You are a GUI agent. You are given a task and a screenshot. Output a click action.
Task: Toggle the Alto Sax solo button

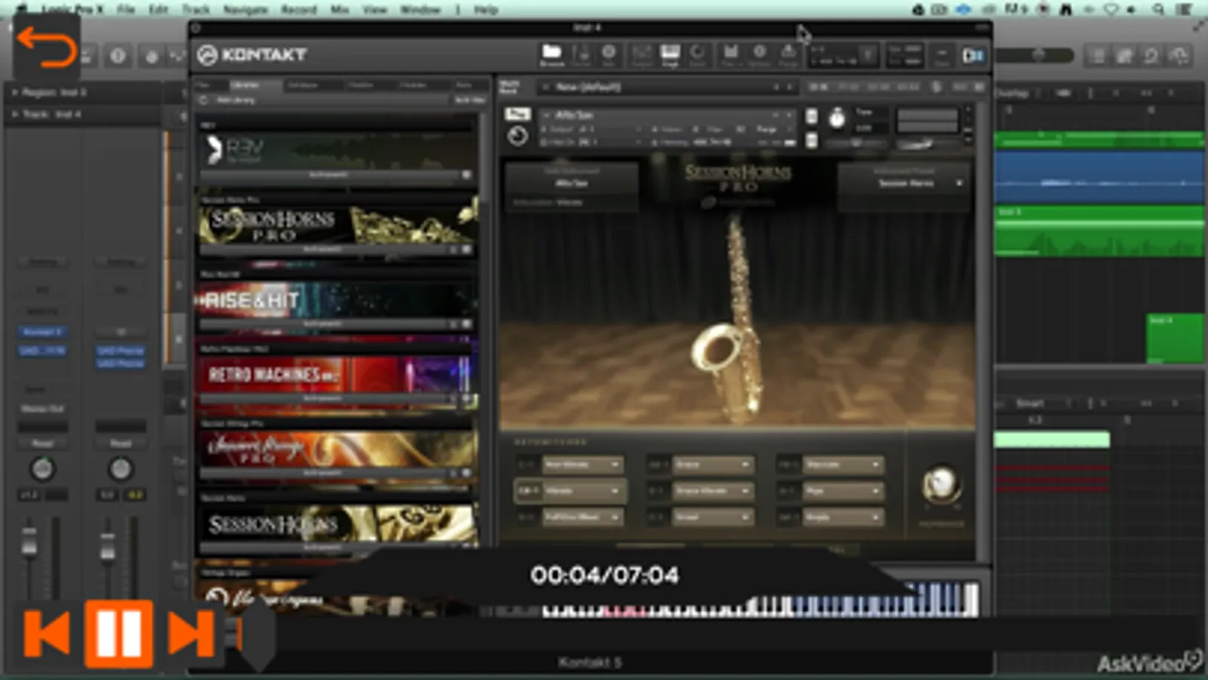point(811,116)
